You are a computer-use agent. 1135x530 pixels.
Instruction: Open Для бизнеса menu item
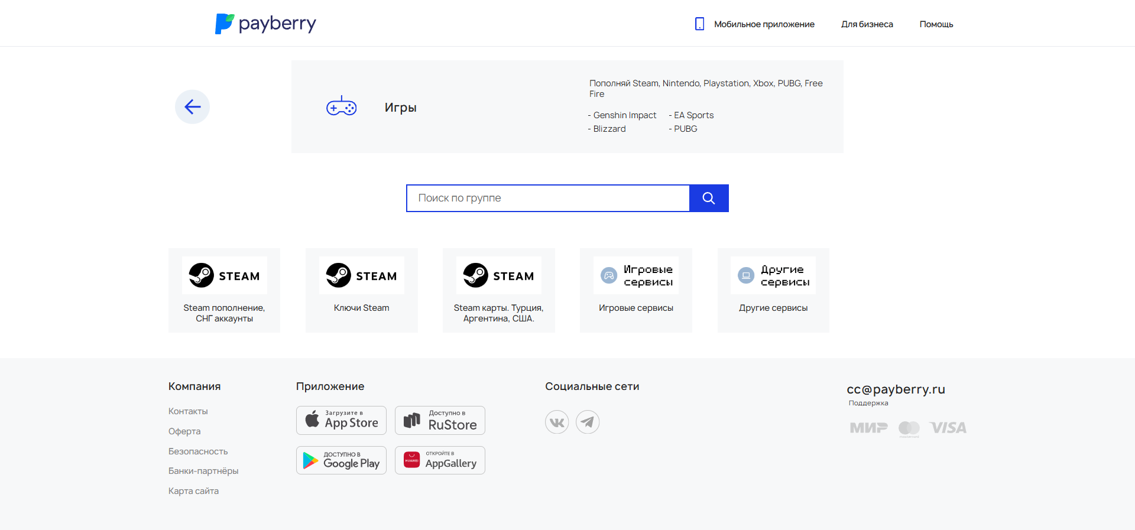(x=867, y=24)
